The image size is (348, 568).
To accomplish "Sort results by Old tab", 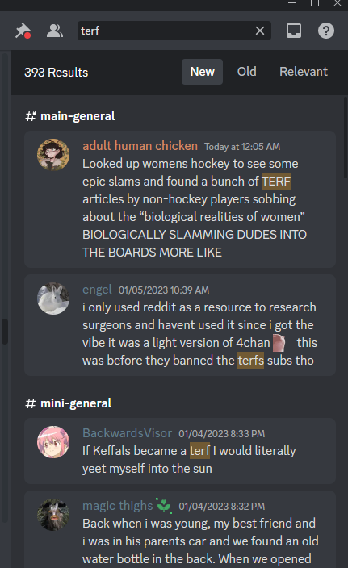I will point(247,72).
